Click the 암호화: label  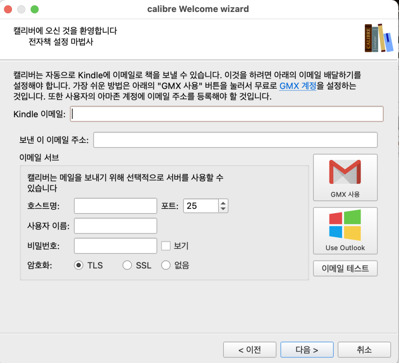(x=40, y=265)
